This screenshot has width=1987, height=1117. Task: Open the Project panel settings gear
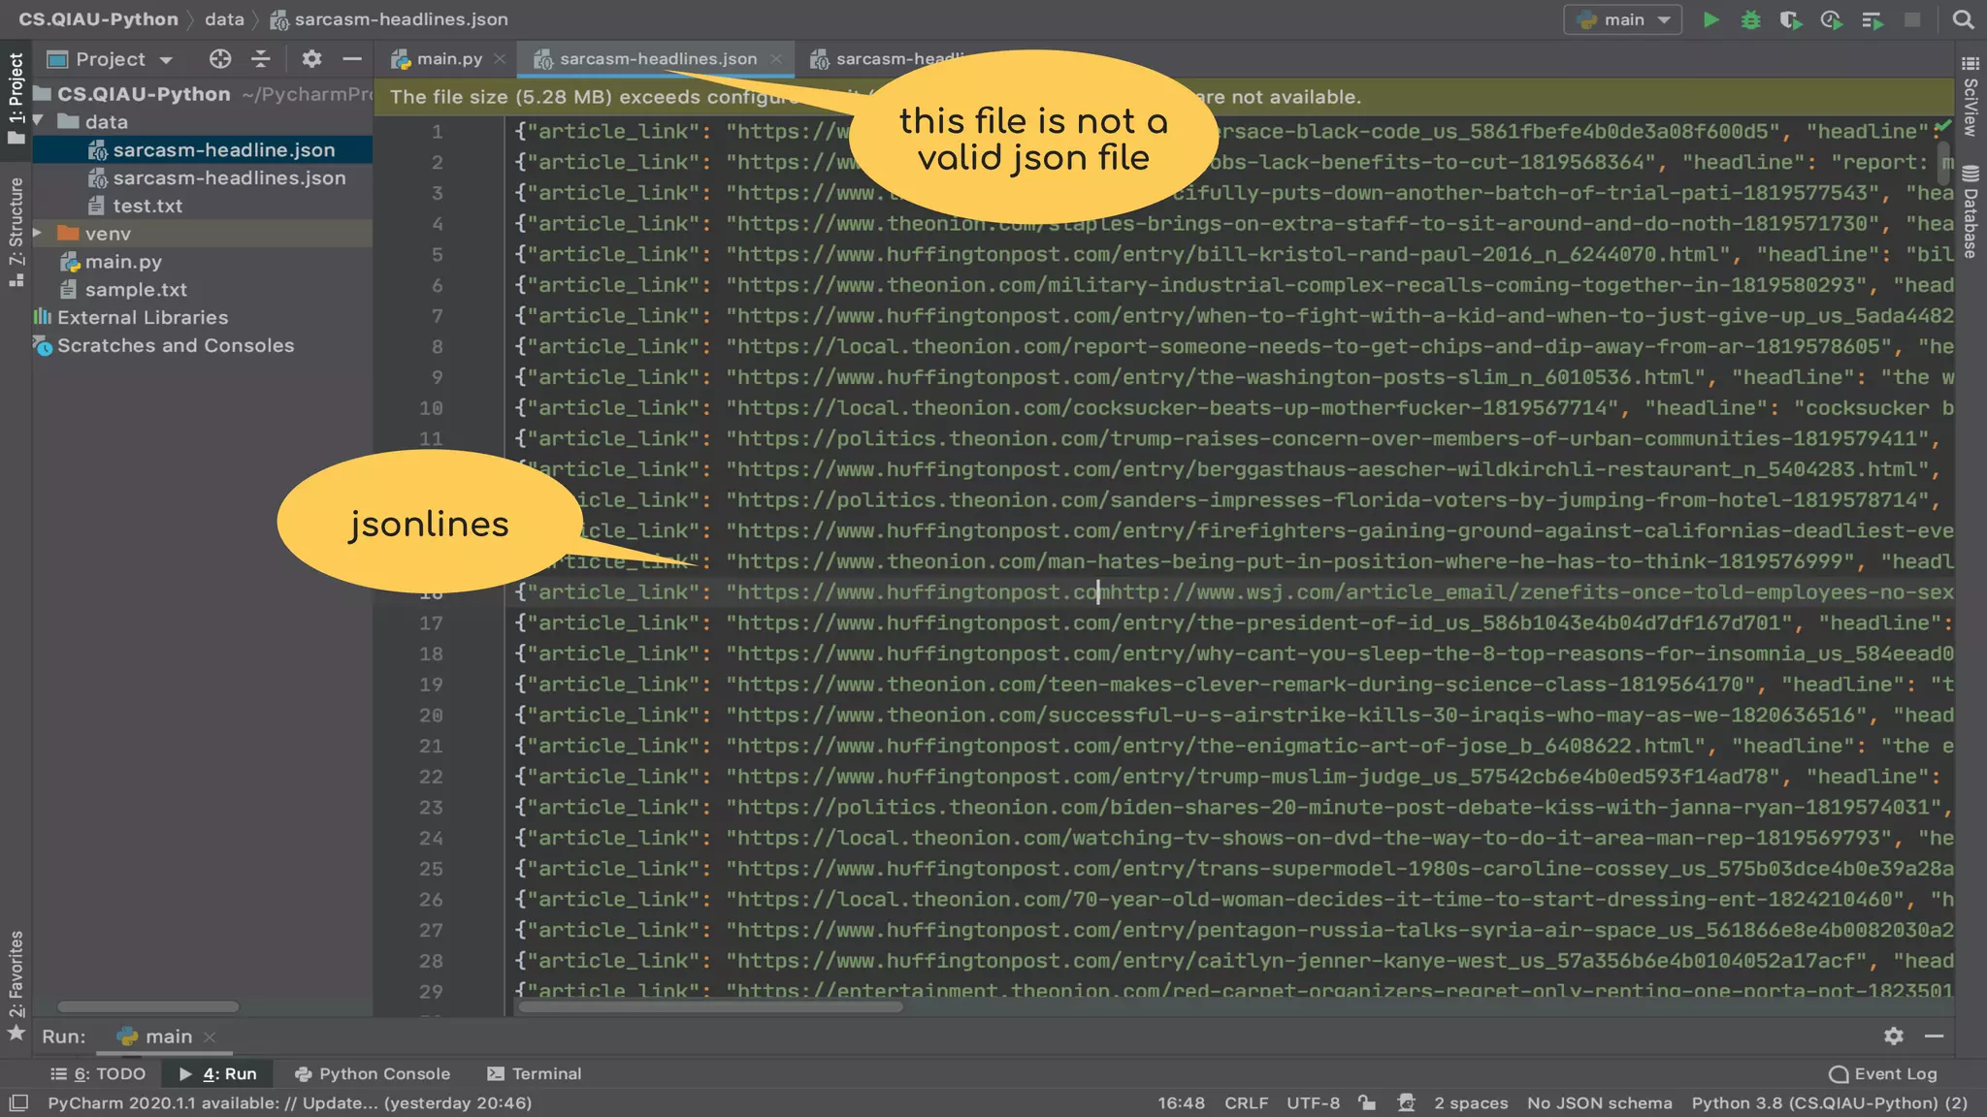311,59
